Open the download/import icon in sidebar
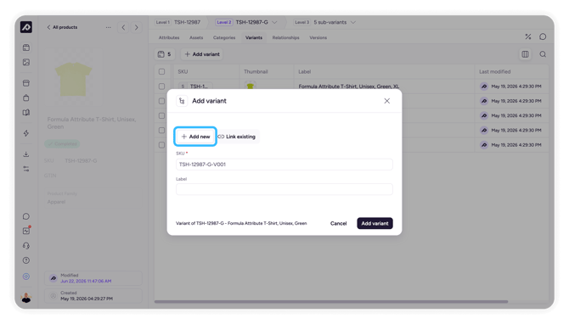Screen dimensions: 569x324 point(26,154)
